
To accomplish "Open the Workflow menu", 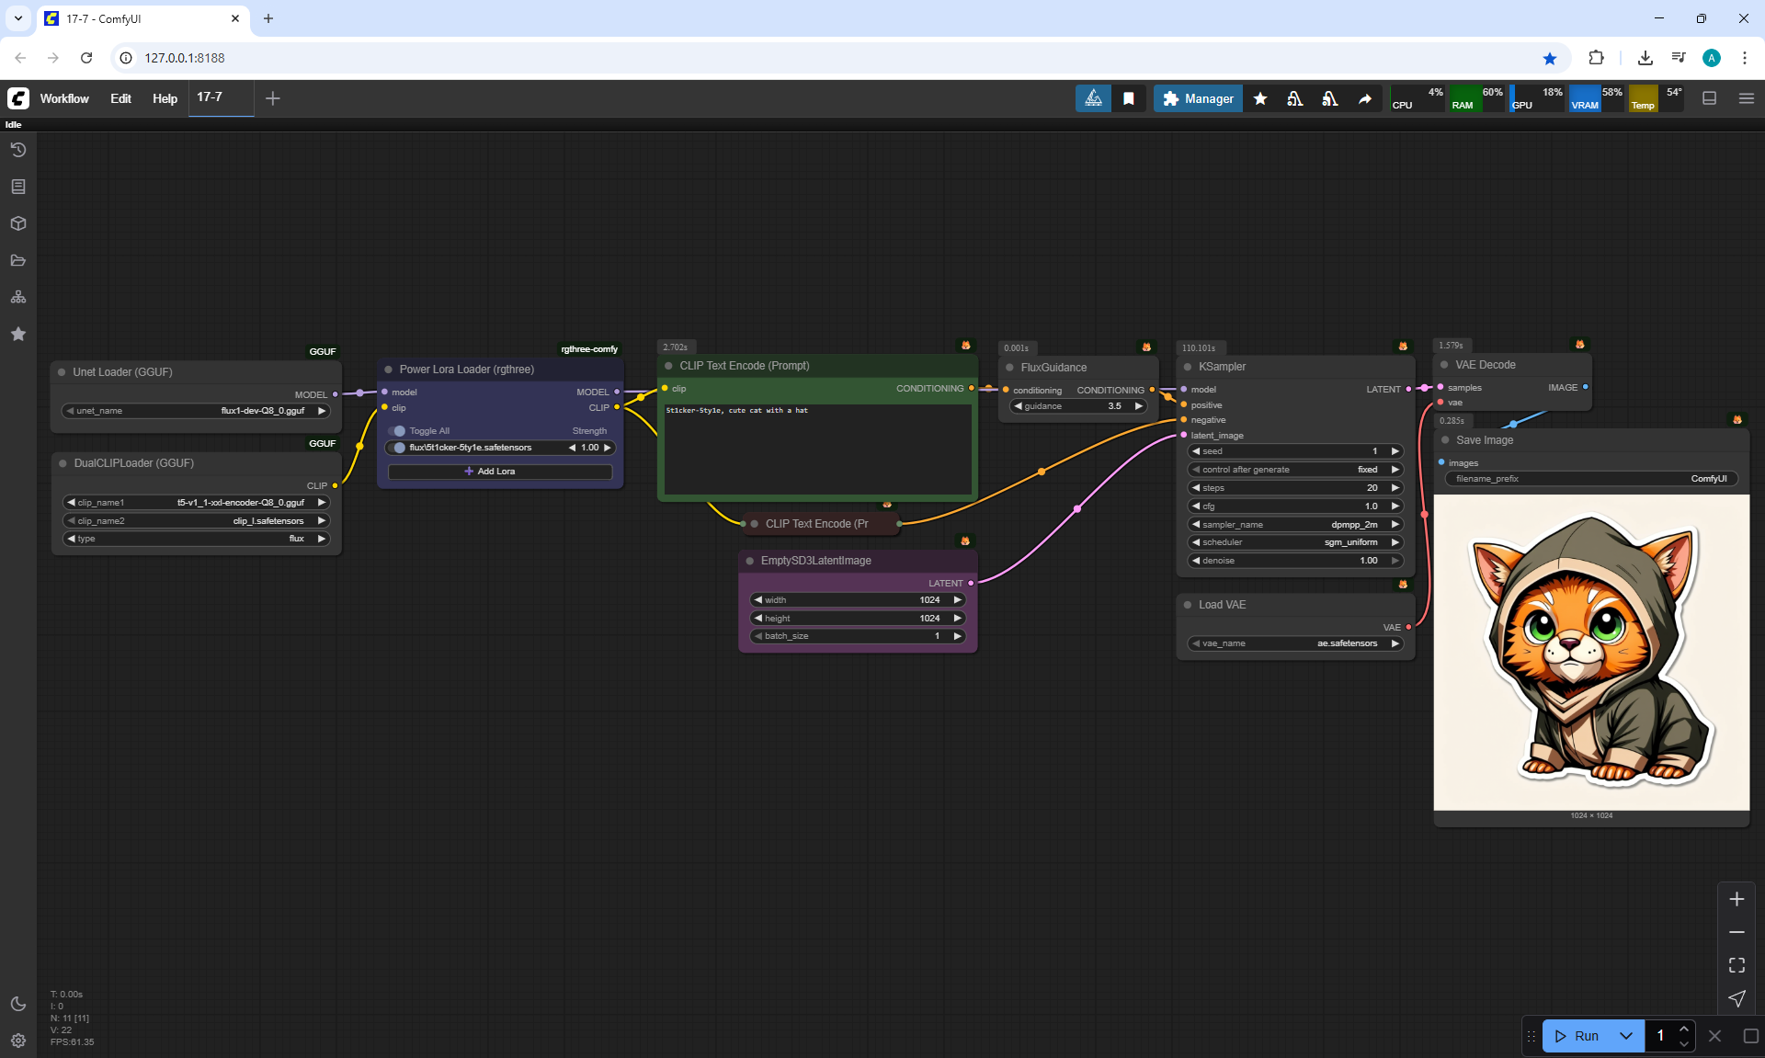I will 64,98.
